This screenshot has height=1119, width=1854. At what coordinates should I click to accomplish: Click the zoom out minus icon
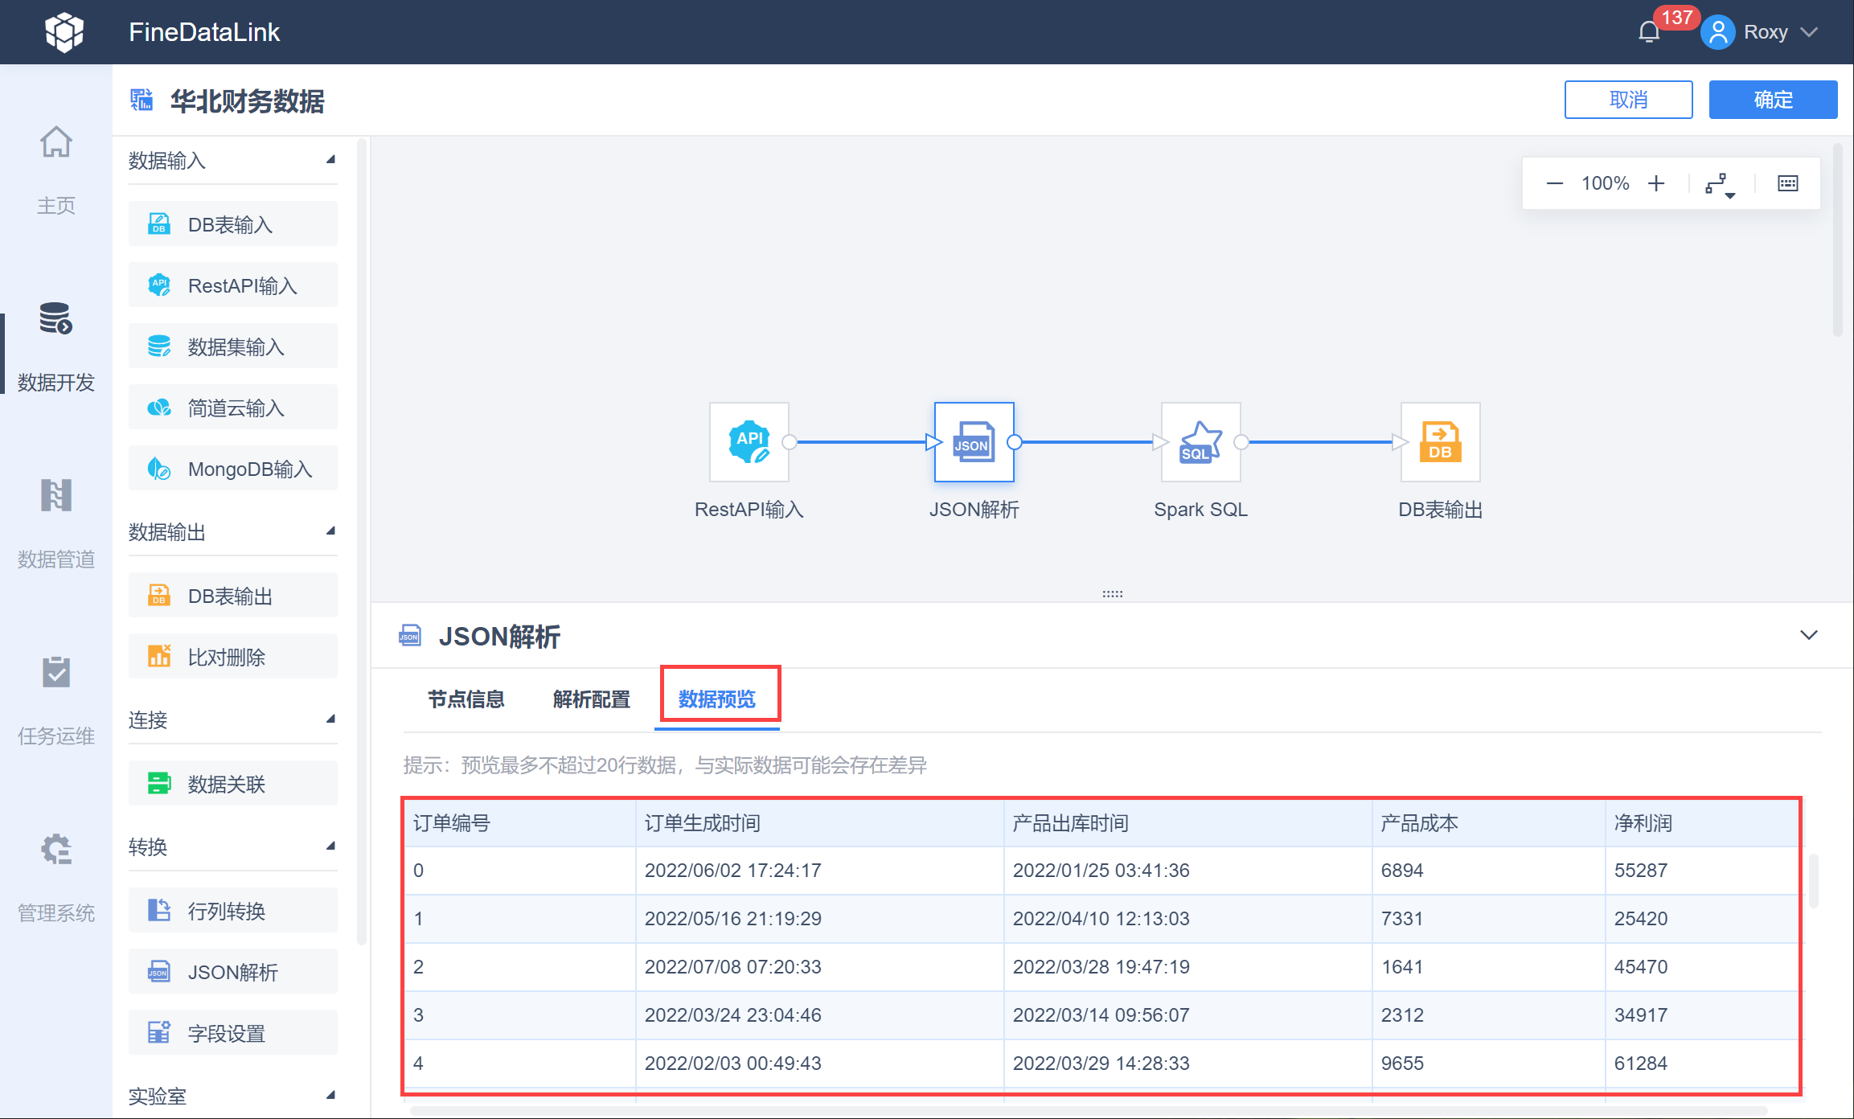point(1554,183)
